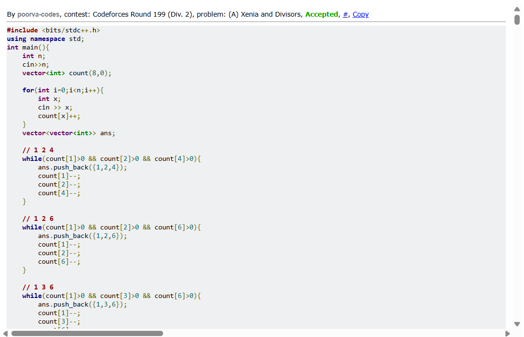Click the green Accepted verdict text
This screenshot has height=337, width=524.
[321, 14]
